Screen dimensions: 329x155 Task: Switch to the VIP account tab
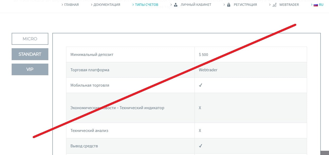[x=30, y=69]
